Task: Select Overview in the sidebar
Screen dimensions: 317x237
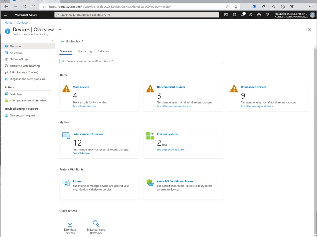Action: (x=28, y=46)
